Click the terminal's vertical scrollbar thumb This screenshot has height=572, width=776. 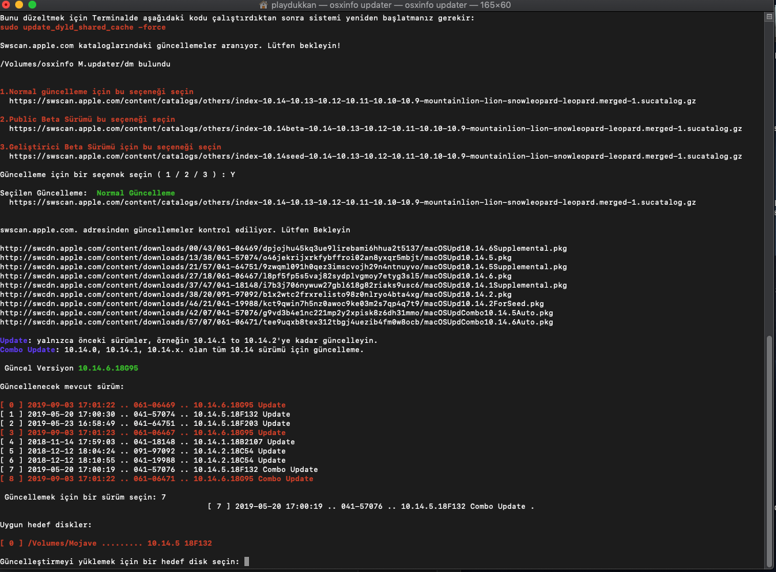[769, 451]
